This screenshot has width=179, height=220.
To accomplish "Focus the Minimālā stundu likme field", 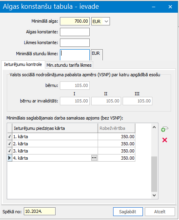I will click(x=75, y=55).
